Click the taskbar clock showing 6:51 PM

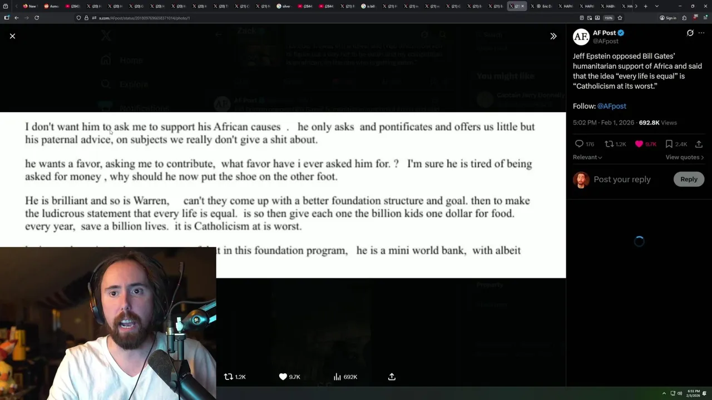694,393
